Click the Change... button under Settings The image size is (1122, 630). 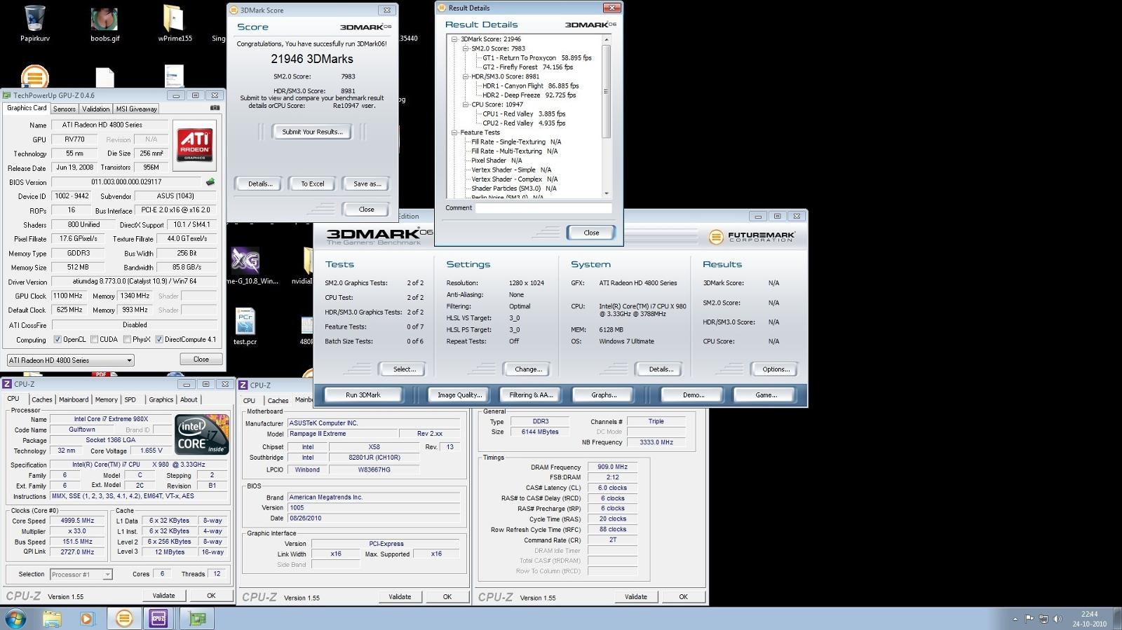(x=528, y=369)
